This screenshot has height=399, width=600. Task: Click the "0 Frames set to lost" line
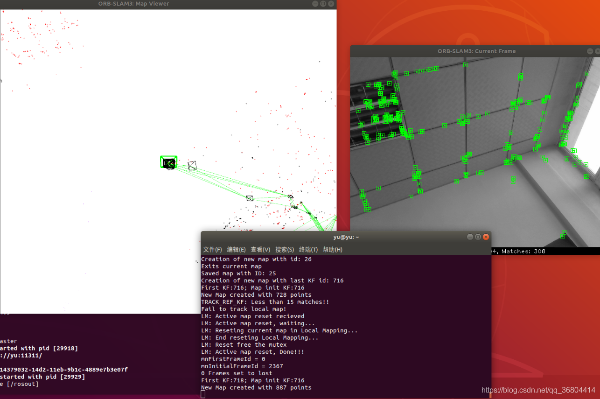237,373
